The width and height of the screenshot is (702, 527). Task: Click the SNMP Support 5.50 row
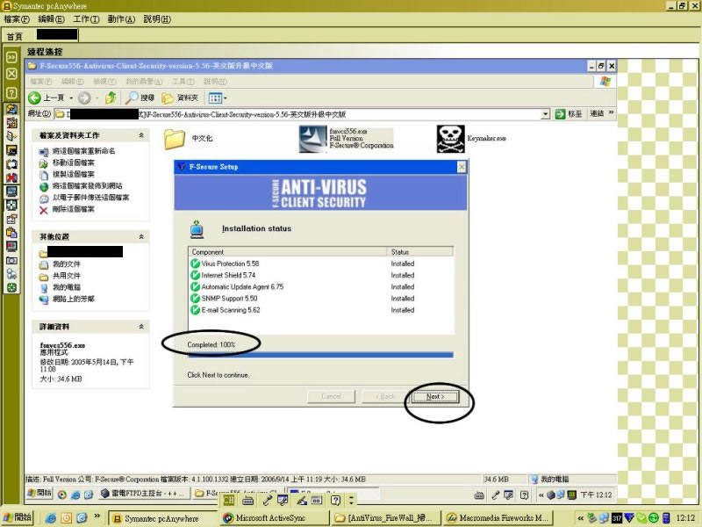[x=320, y=299]
